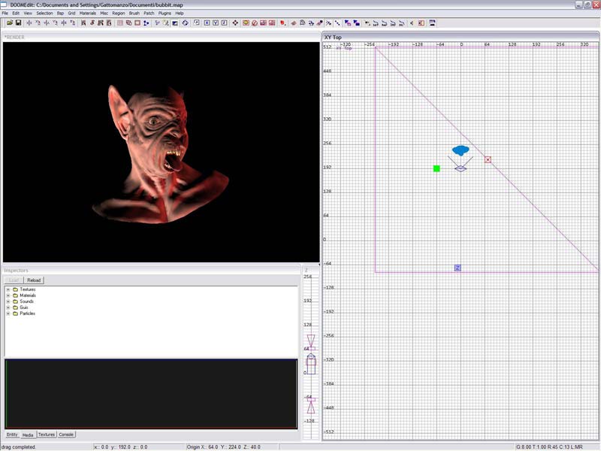The height and width of the screenshot is (451, 601).
Task: Click the left-pointing triangle toolbar icon
Action: pyautogui.click(x=412, y=23)
